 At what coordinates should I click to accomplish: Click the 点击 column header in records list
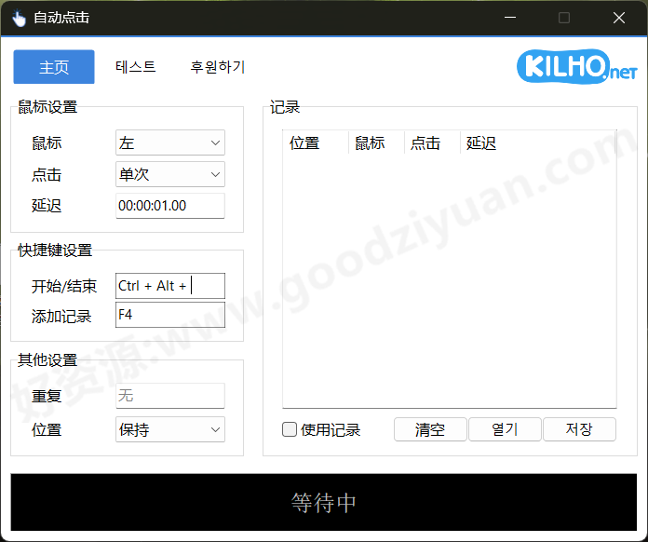(432, 143)
